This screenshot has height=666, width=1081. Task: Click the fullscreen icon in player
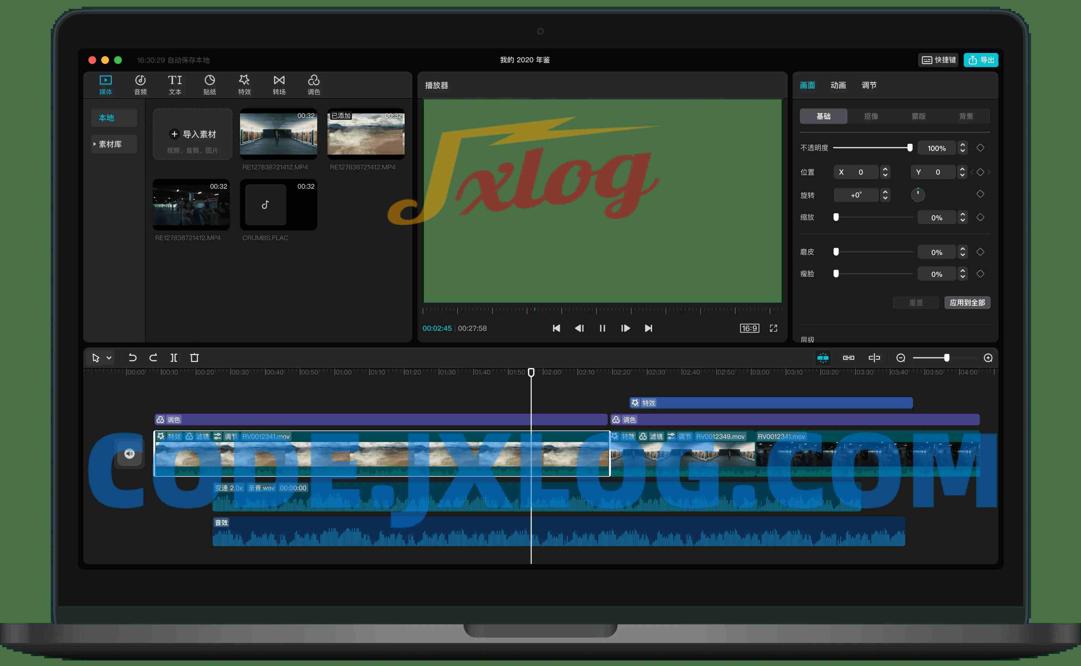[773, 328]
